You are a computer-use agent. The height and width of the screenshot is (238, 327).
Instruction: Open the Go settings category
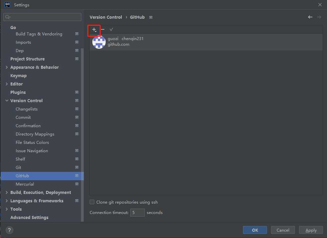tap(13, 28)
